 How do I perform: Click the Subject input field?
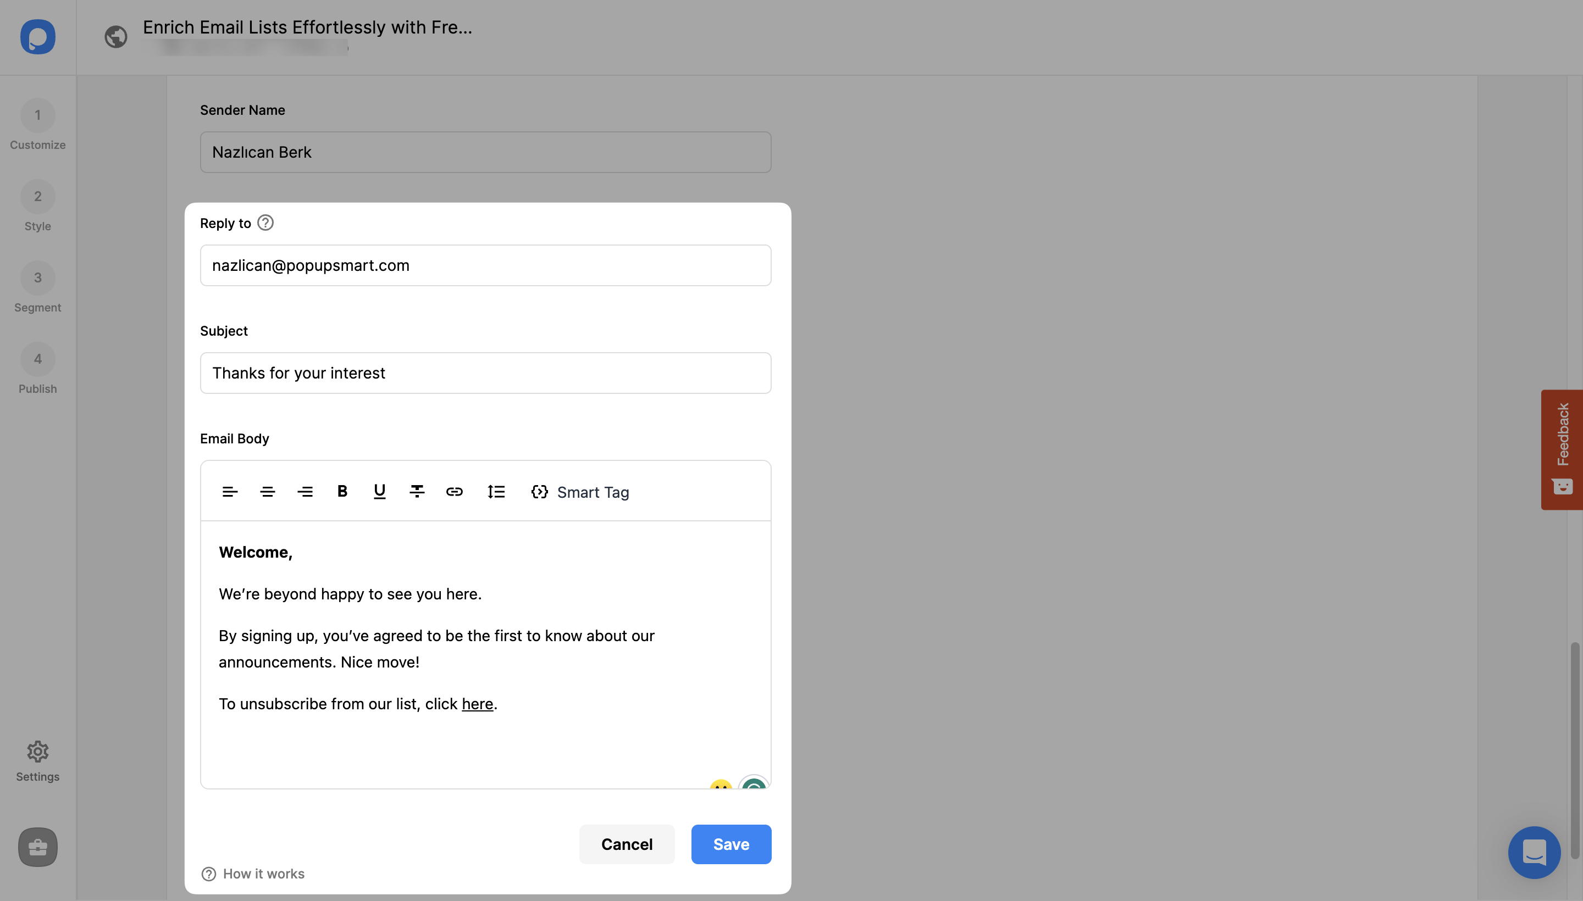pos(486,372)
